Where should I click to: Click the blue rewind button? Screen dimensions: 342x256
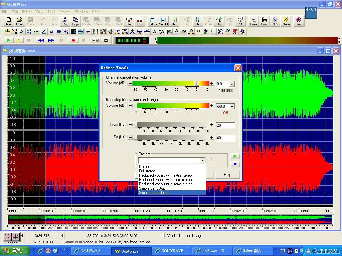(x=41, y=40)
